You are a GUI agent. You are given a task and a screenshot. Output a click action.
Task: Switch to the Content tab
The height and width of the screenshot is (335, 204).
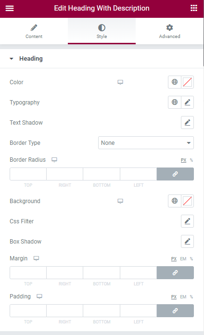point(34,31)
